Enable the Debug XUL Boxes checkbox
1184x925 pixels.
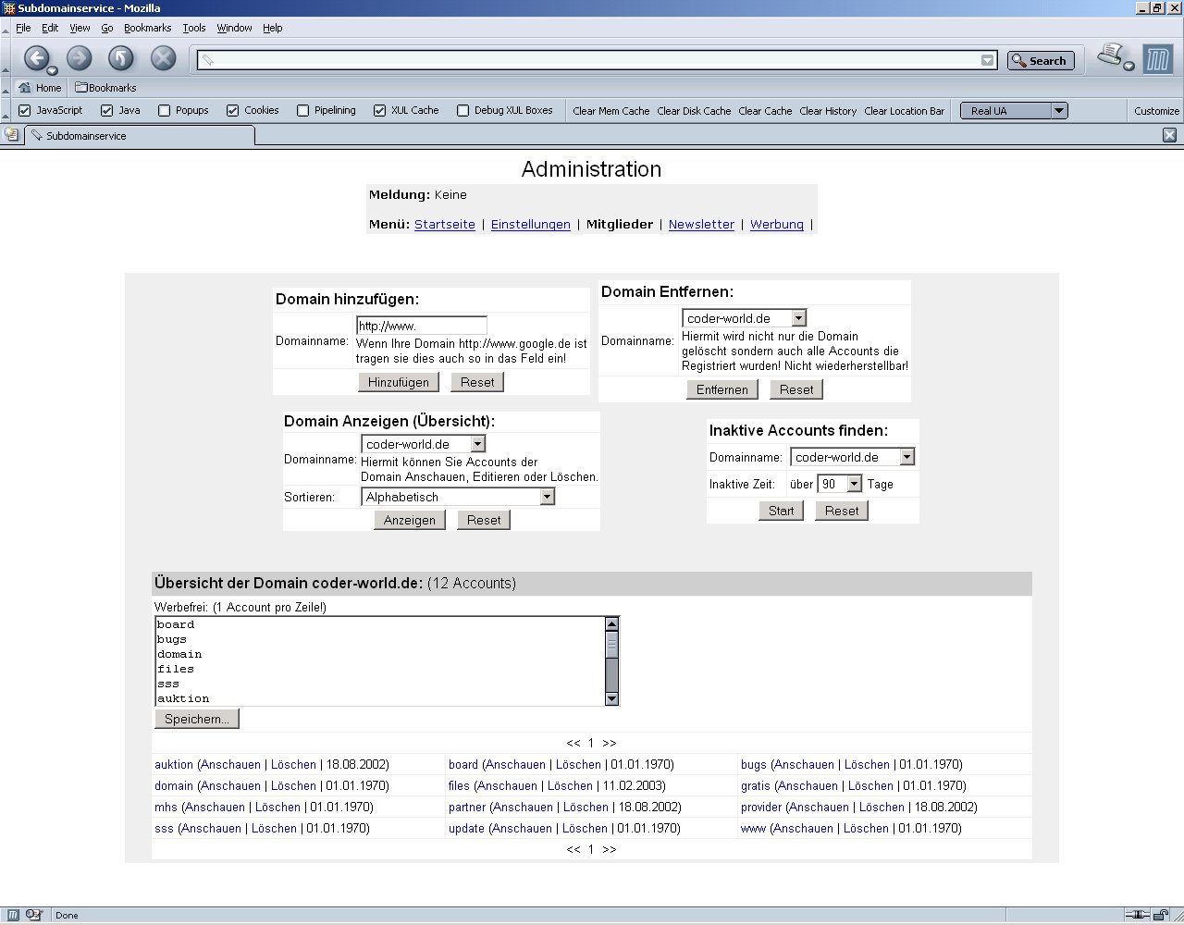point(463,110)
